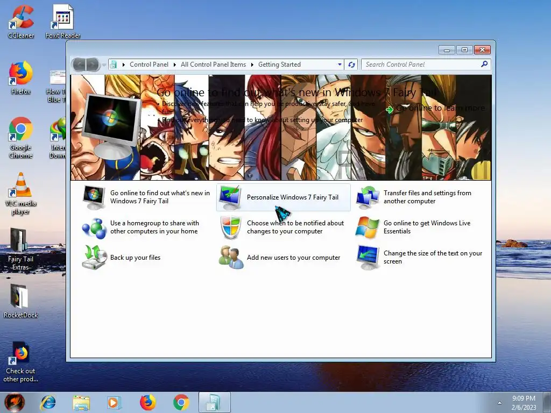Open the Fairy Tail Extras folder
This screenshot has height=413, width=551.
coord(20,250)
